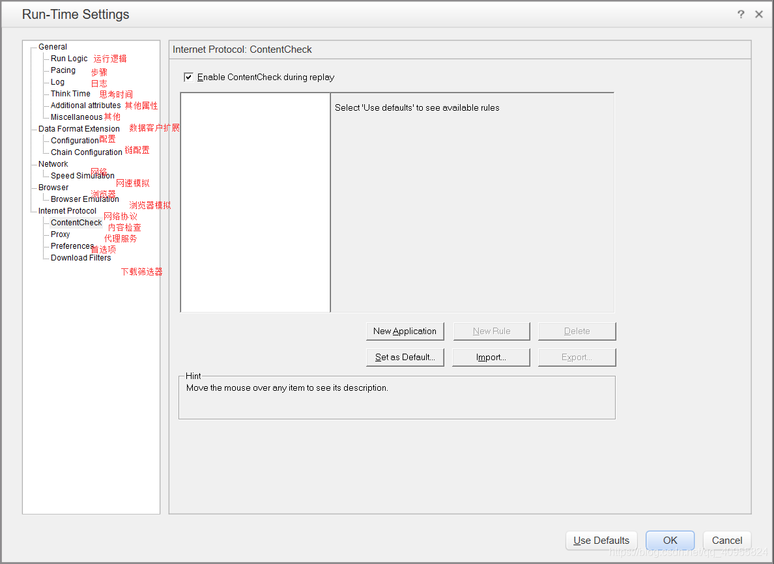The image size is (774, 564).
Task: Click Set as Default button
Action: 405,358
